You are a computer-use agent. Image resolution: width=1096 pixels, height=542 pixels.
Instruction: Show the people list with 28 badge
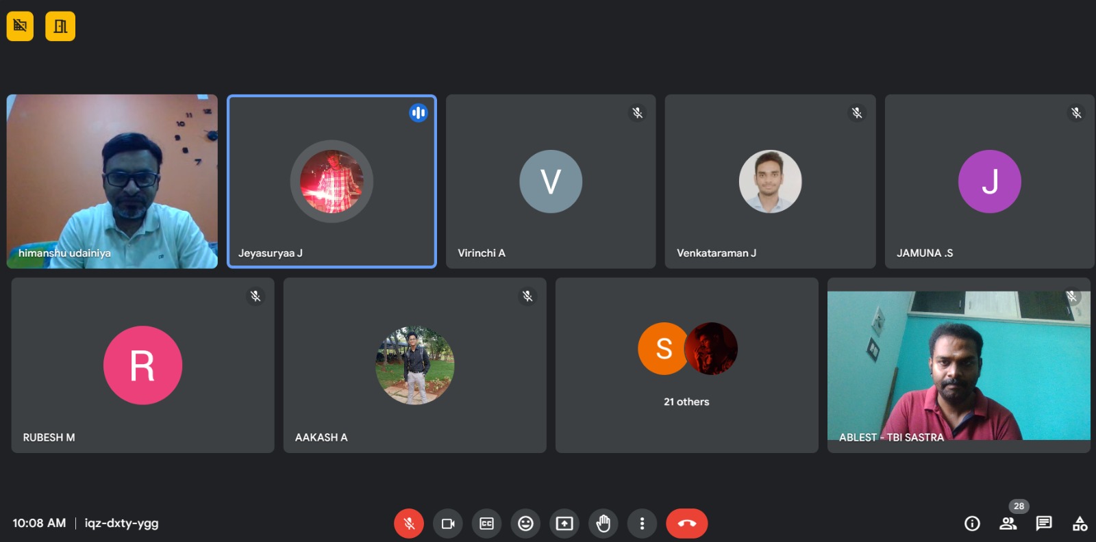coord(1008,524)
